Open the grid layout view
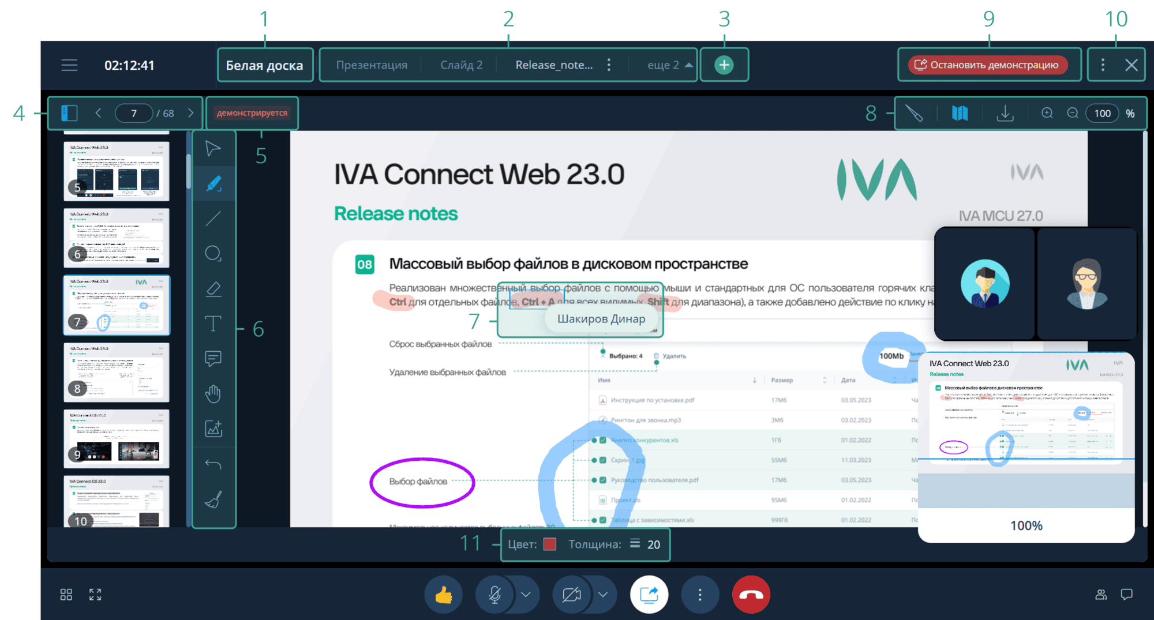The image size is (1154, 620). click(66, 595)
